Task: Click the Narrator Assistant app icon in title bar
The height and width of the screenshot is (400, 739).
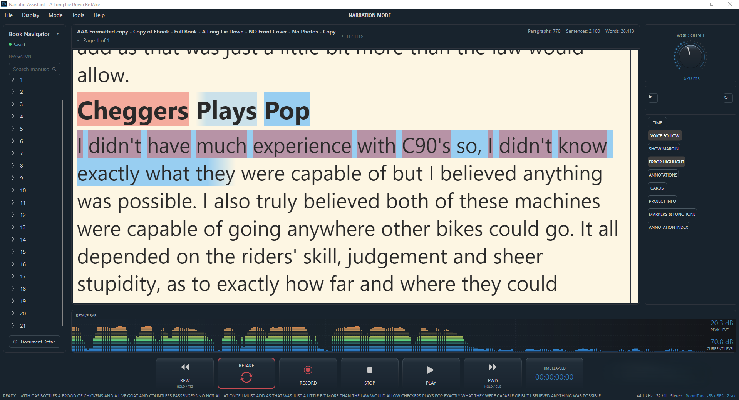Action: tap(4, 4)
